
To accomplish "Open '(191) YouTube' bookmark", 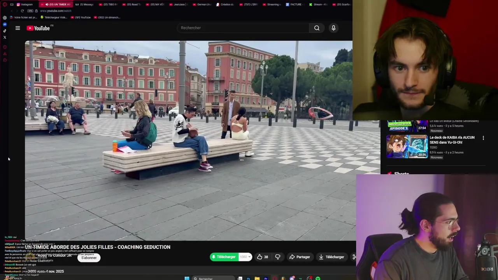I will click(x=81, y=17).
